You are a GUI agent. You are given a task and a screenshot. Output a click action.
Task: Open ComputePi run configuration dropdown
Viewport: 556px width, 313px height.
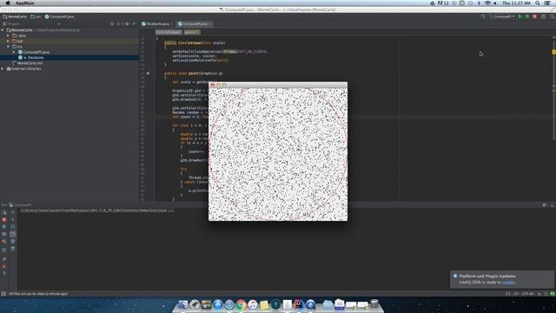click(x=502, y=17)
